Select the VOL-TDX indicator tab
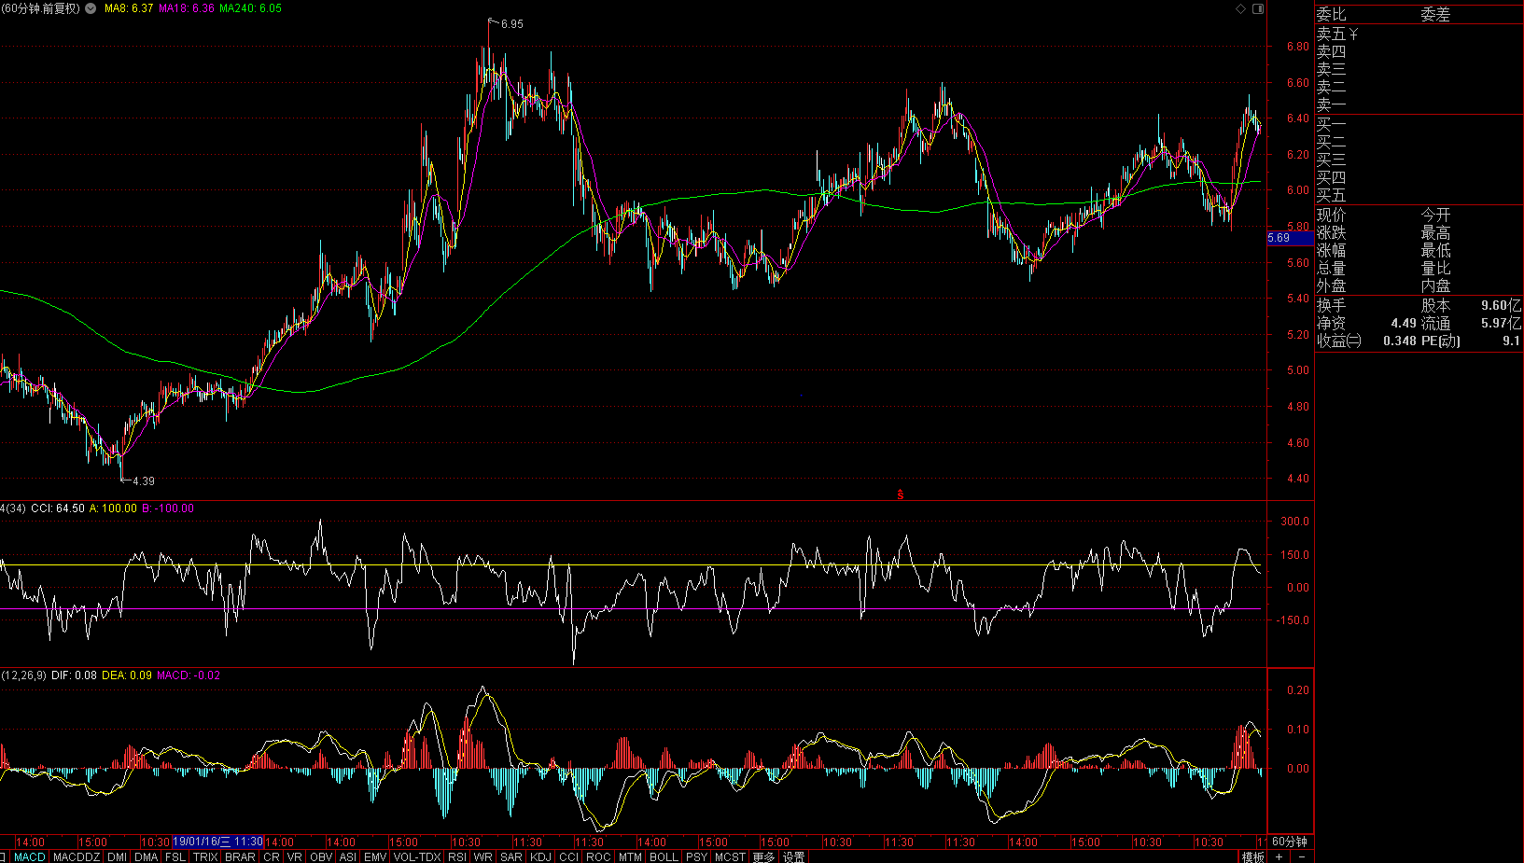Image resolution: width=1524 pixels, height=863 pixels. tap(417, 856)
